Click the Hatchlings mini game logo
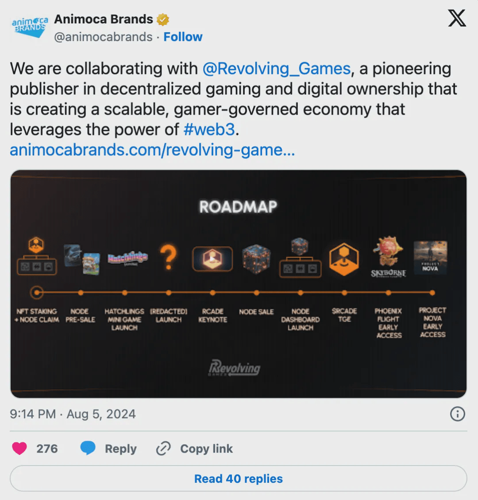Image resolution: width=478 pixels, height=500 pixels. coord(127,258)
